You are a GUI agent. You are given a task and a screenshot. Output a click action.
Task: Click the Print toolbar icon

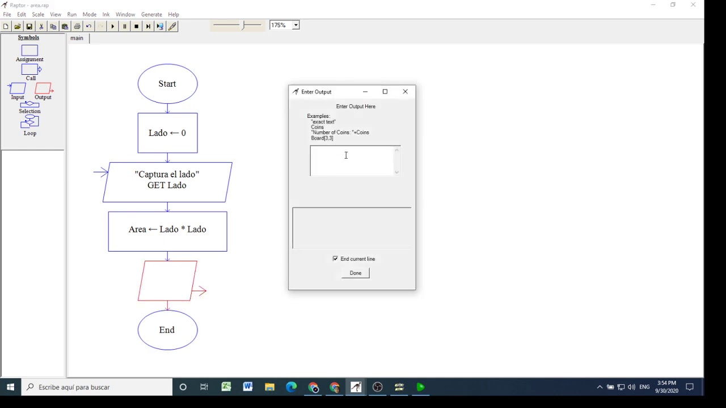coord(77,26)
